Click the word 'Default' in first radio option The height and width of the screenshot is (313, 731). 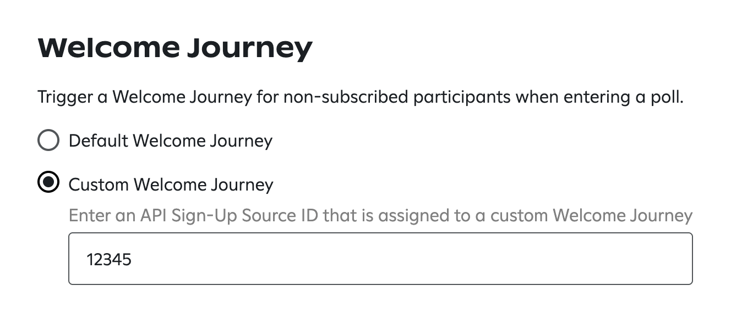click(98, 141)
